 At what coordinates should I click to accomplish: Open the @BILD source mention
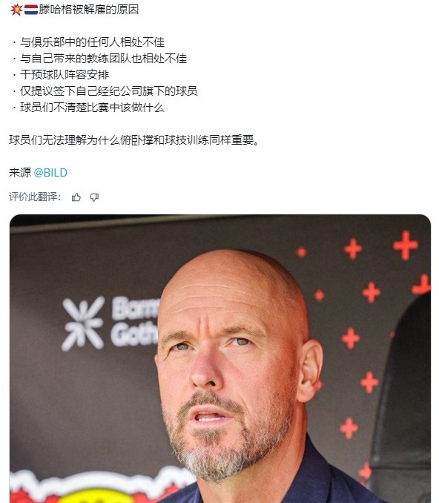(x=50, y=173)
